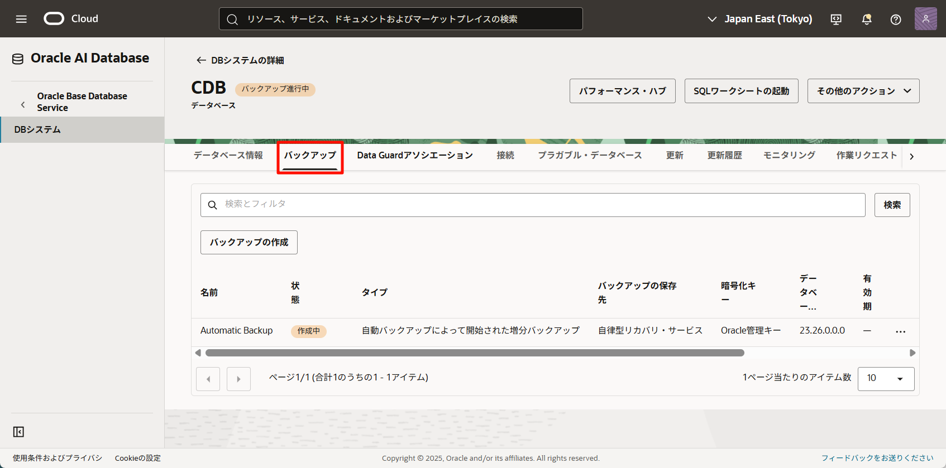
Task: Click the 暗号化キー column header
Action: [738, 292]
